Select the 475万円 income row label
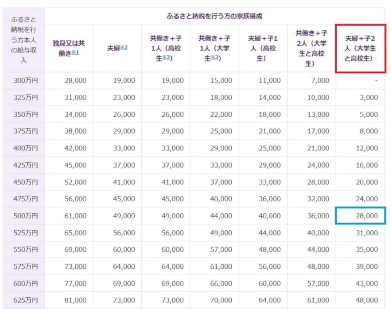The height and width of the screenshot is (309, 391). [25, 199]
